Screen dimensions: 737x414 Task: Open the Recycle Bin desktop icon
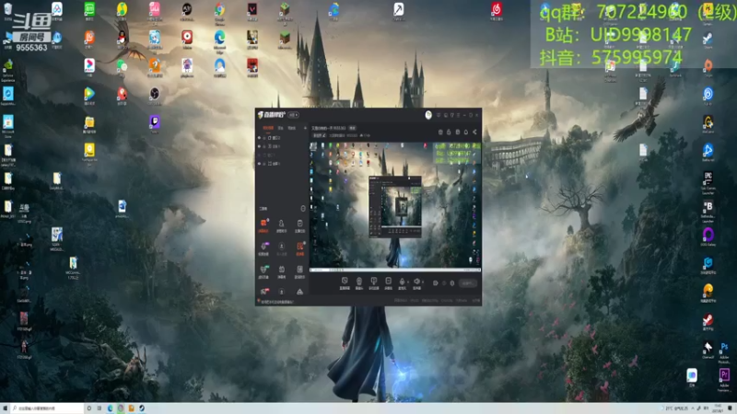tap(8, 9)
